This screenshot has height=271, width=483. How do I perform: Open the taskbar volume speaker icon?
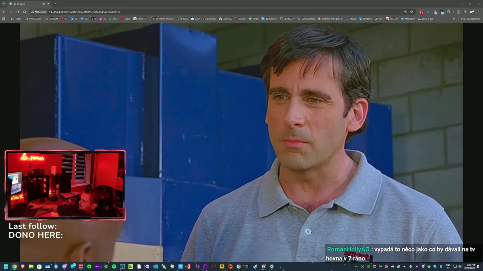pos(460,266)
